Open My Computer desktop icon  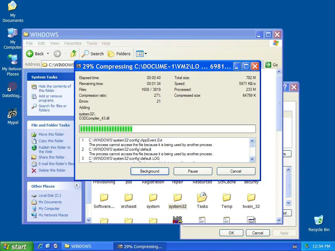click(x=13, y=39)
